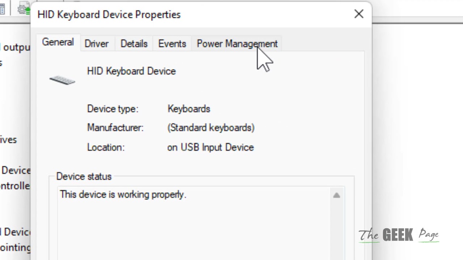Screen dimensions: 463x260
Task: Close the HID Keyboard Device Properties dialog
Action: click(x=358, y=14)
